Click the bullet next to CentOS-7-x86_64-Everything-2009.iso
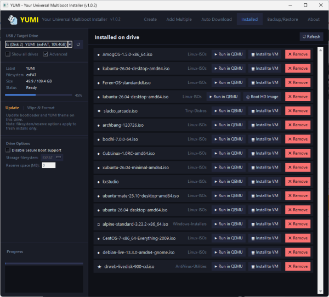Image resolution: width=329 pixels, height=297 pixels. pyautogui.click(x=99, y=239)
